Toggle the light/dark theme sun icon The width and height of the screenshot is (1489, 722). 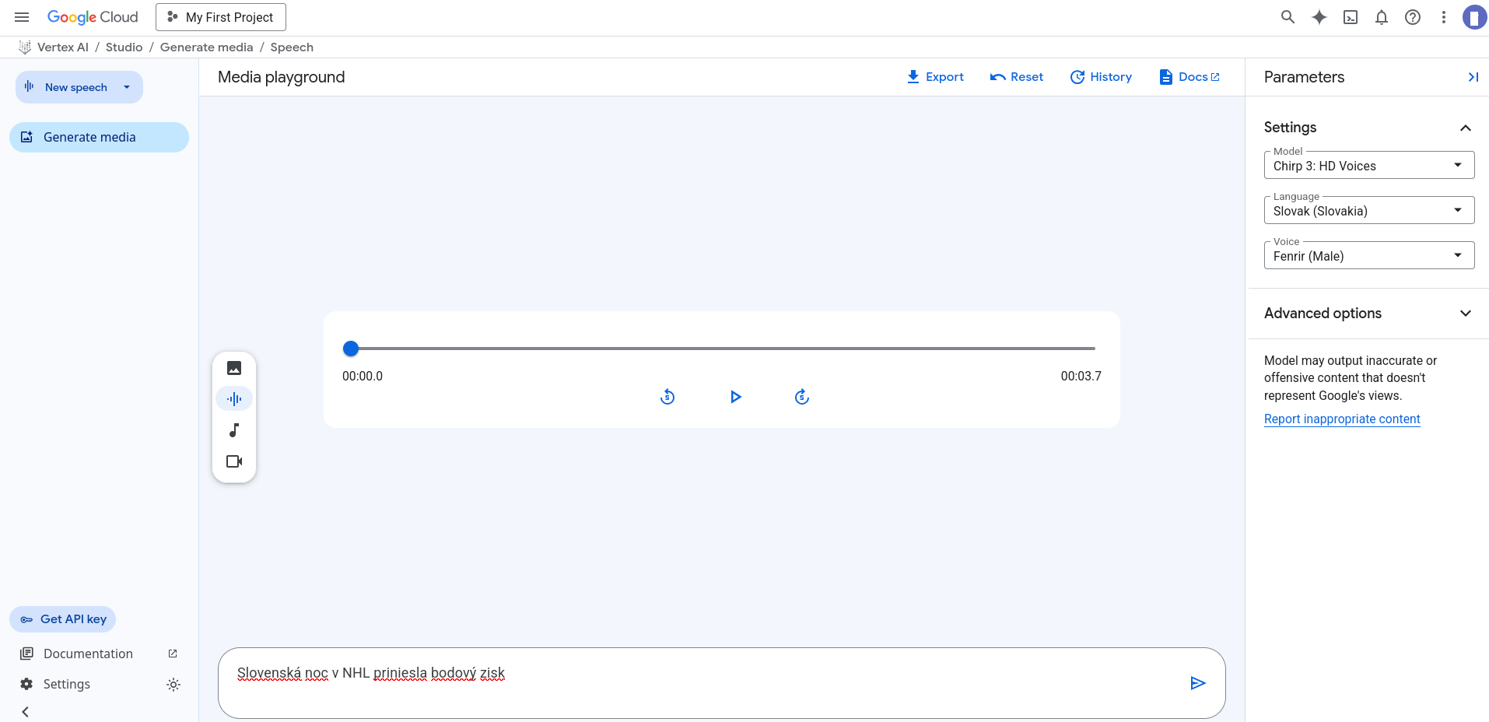click(x=173, y=685)
